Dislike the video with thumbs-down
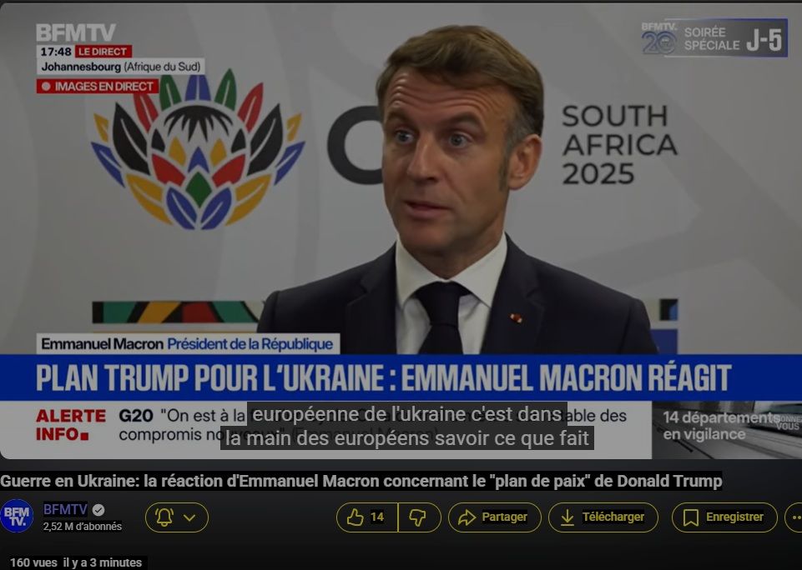Image resolution: width=802 pixels, height=570 pixels. click(417, 517)
